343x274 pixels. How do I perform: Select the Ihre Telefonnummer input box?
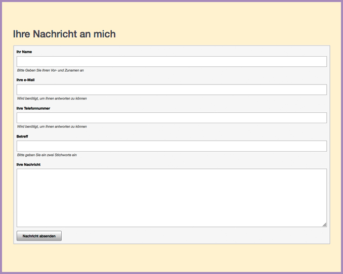171,118
